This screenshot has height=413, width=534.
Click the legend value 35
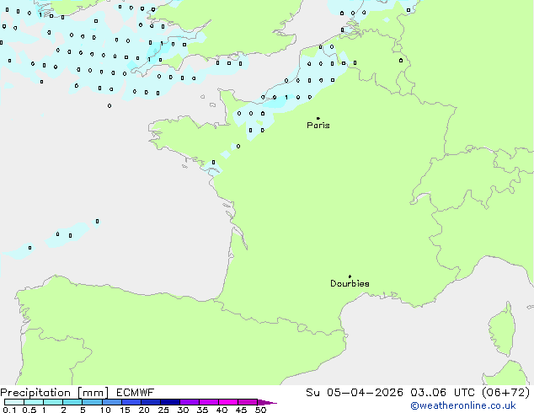click(202, 410)
